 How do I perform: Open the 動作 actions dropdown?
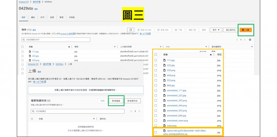click(216, 30)
